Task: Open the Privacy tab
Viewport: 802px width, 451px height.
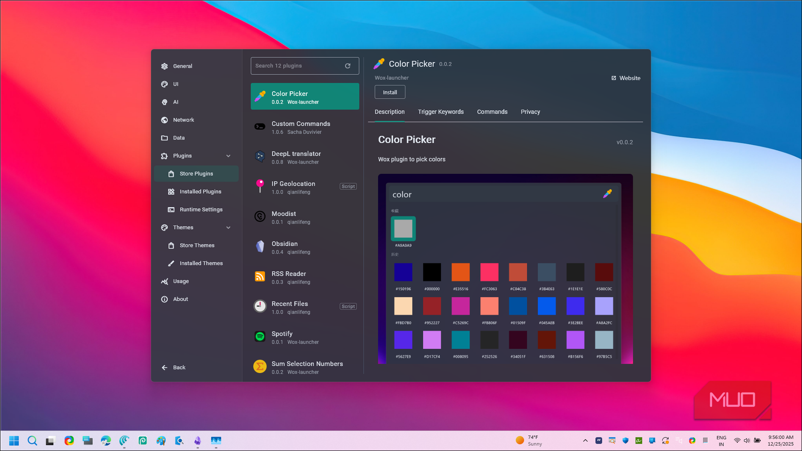Action: (x=530, y=112)
